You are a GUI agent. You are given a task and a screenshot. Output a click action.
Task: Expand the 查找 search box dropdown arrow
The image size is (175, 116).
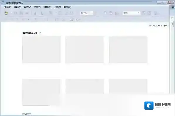[x=139, y=13]
